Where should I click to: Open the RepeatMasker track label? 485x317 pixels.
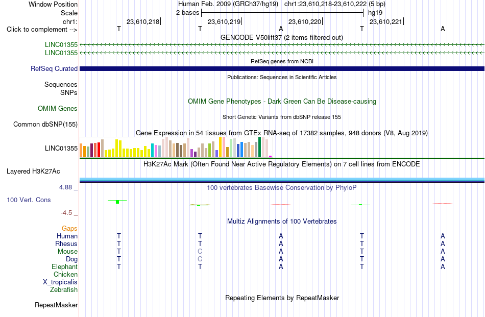(x=56, y=305)
